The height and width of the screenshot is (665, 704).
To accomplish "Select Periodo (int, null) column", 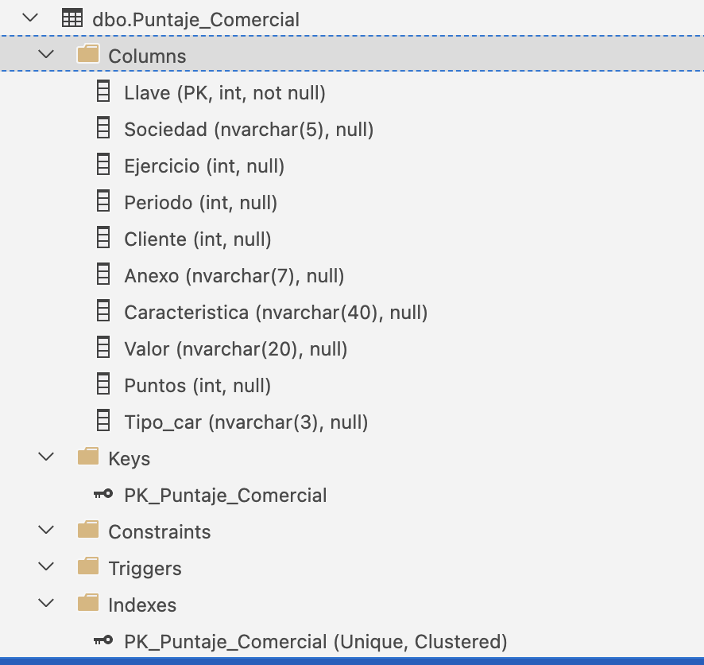I will [x=201, y=203].
